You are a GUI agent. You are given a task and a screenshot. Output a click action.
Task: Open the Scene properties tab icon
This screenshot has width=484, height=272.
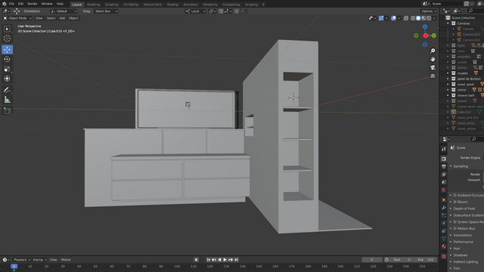[x=444, y=182]
